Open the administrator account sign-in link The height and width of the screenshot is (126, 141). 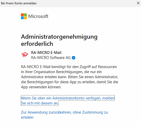pos(68,100)
